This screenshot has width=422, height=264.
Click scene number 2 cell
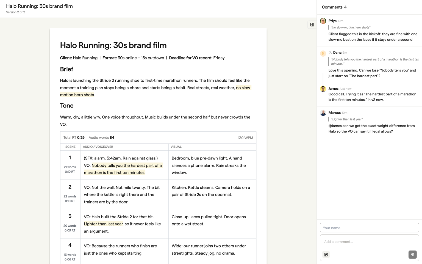(70, 194)
